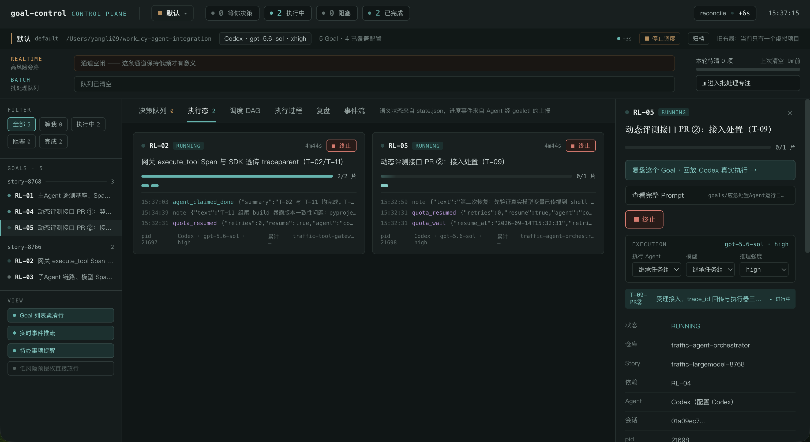This screenshot has width=810, height=442.
Task: Switch to 事件流 tab
Action: [354, 111]
